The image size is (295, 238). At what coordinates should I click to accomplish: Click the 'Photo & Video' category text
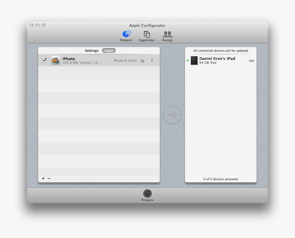pos(125,61)
